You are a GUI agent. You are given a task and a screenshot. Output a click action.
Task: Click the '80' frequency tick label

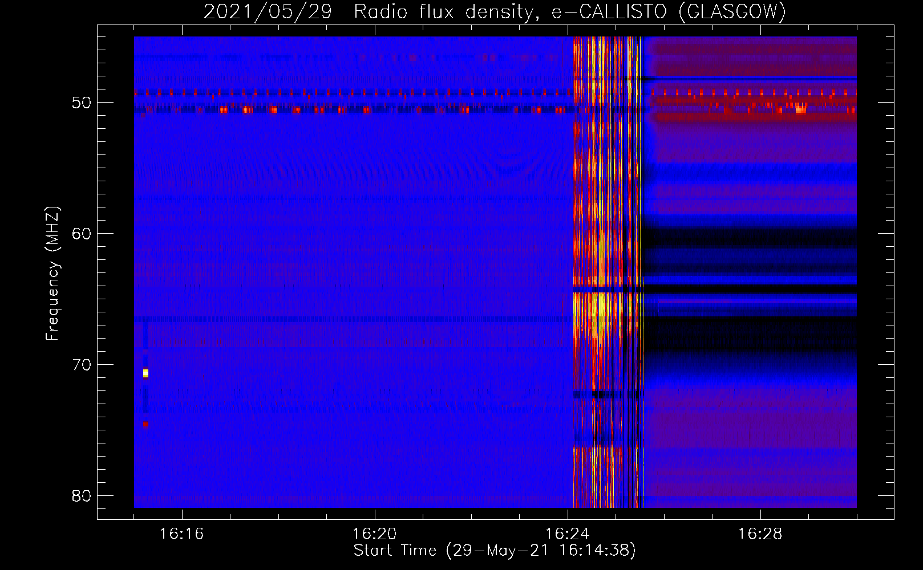tap(82, 496)
